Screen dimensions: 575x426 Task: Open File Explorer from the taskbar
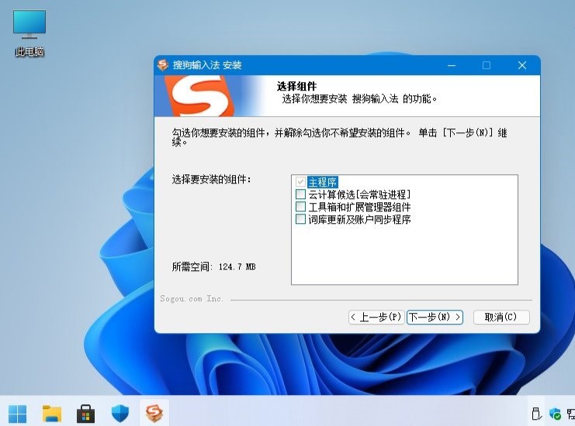pyautogui.click(x=52, y=413)
